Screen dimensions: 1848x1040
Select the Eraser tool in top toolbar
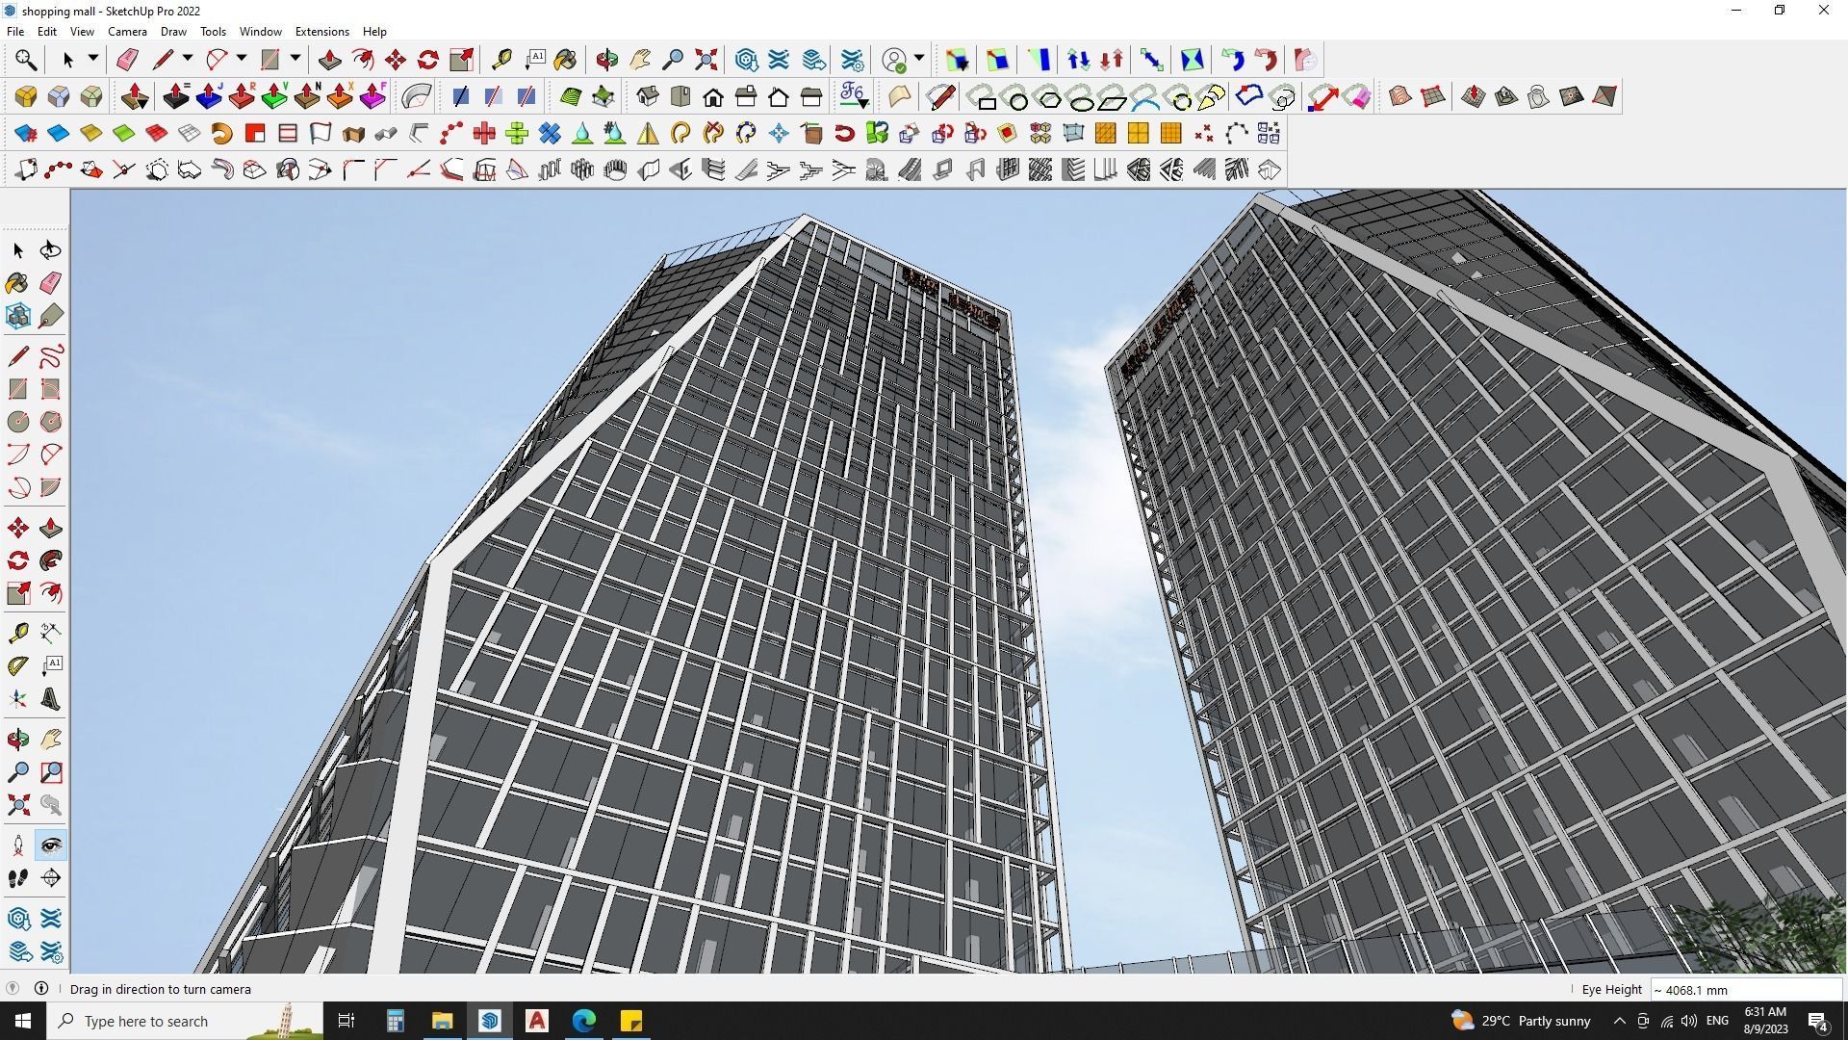click(127, 60)
